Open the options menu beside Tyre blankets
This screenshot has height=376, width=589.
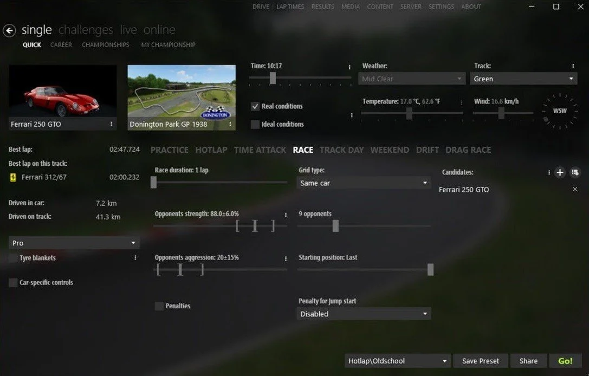click(135, 258)
